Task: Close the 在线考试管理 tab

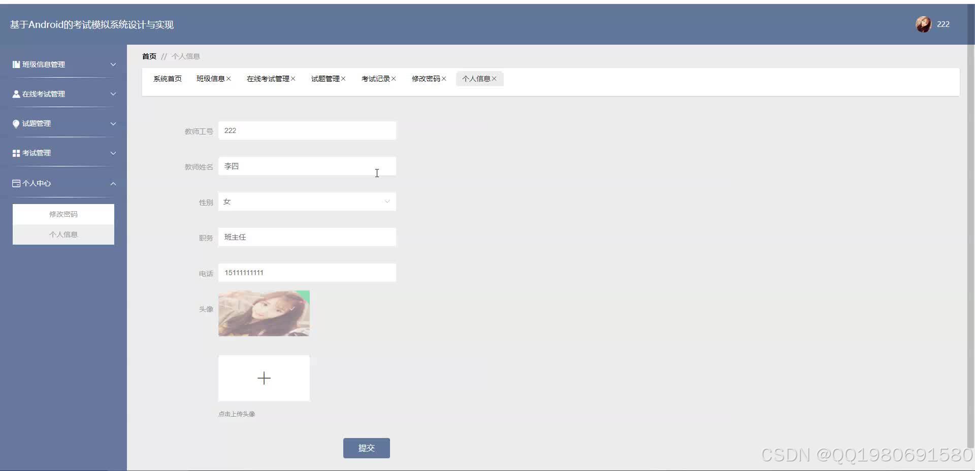Action: [293, 79]
